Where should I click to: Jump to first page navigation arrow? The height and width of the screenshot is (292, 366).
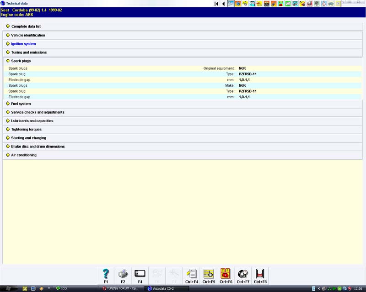216,4
